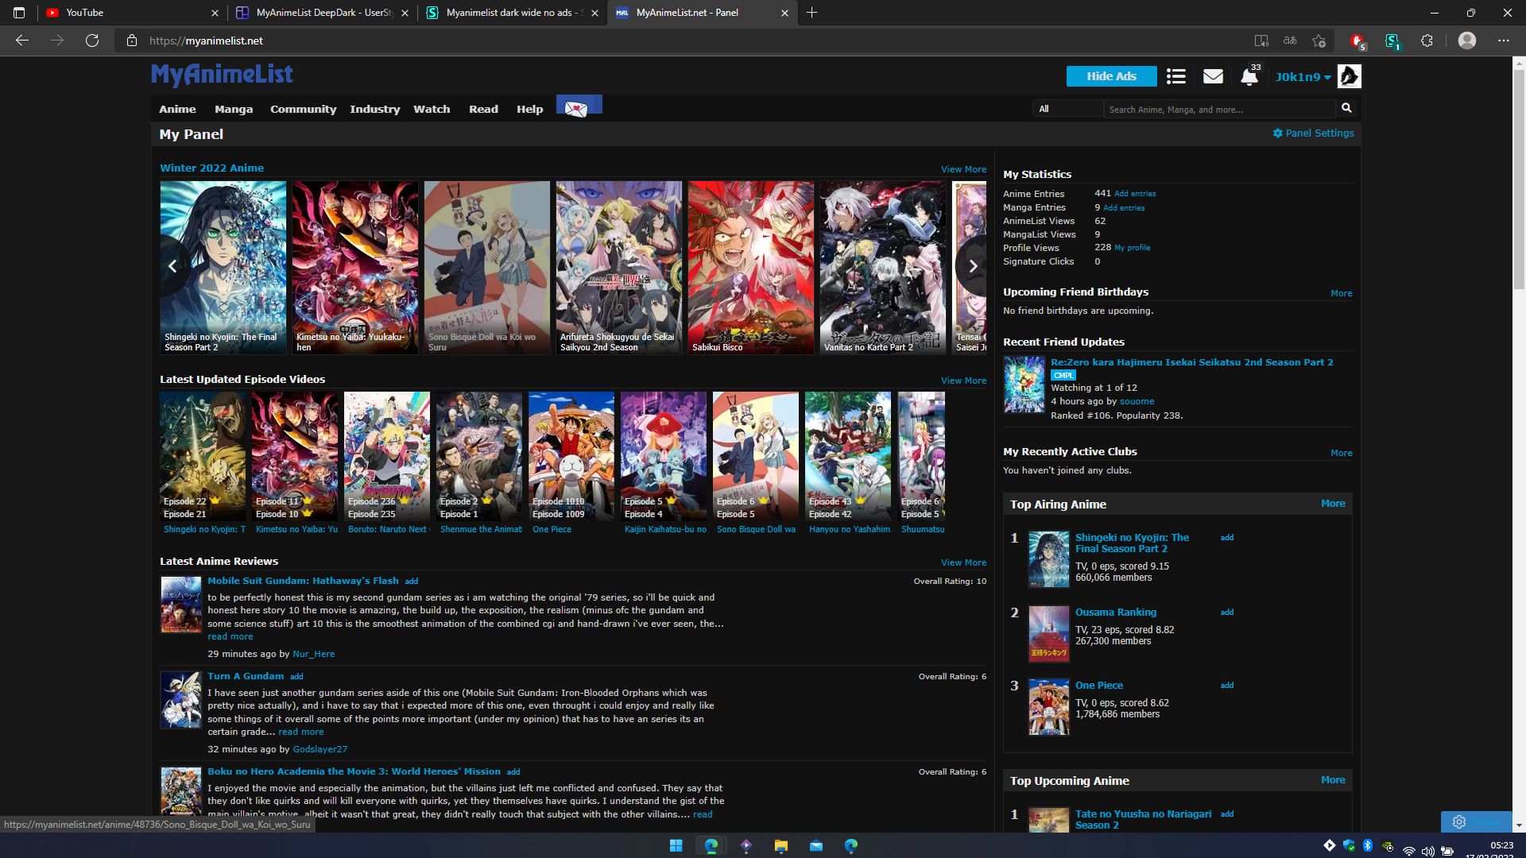The height and width of the screenshot is (858, 1526).
Task: Open Kimetsu no Yaiba Yuukaku-hen poster
Action: [354, 267]
